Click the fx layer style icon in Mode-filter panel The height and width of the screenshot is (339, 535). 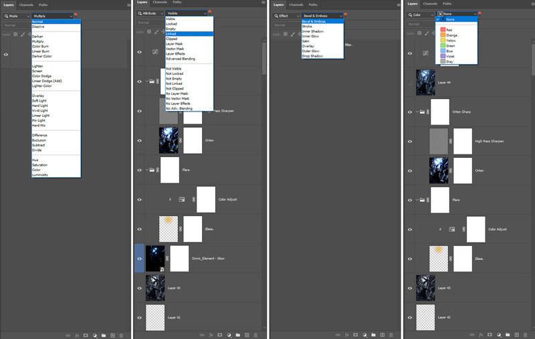77,336
